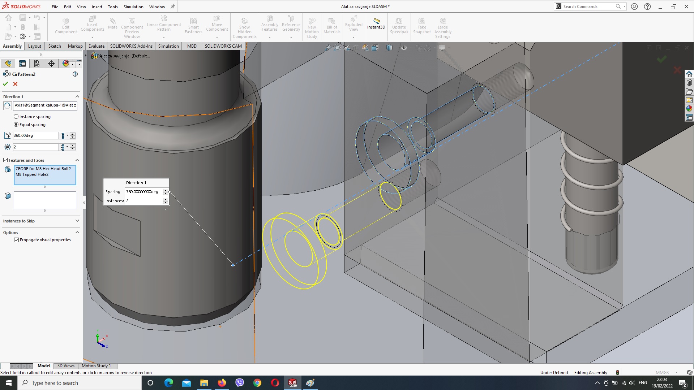
Task: Switch to the Motion Study 1 tab
Action: (96, 365)
